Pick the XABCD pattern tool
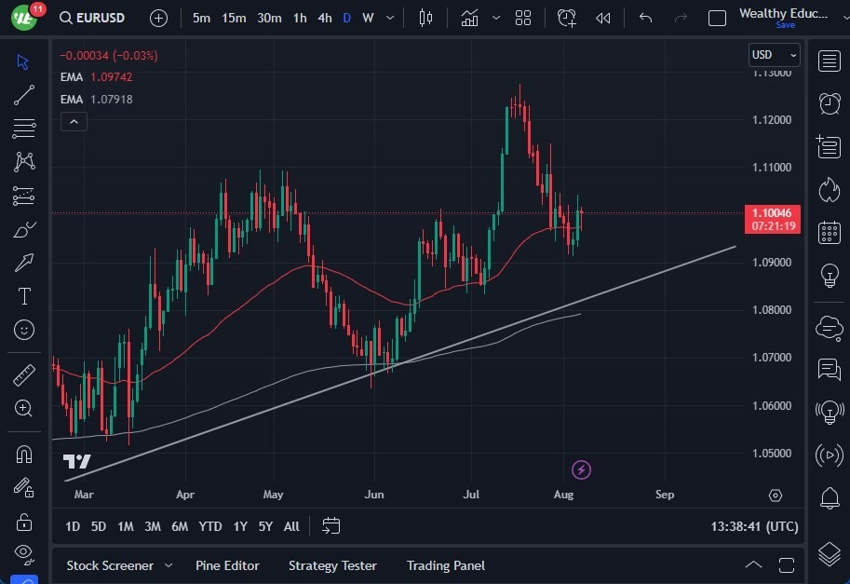This screenshot has height=584, width=850. pyautogui.click(x=23, y=162)
